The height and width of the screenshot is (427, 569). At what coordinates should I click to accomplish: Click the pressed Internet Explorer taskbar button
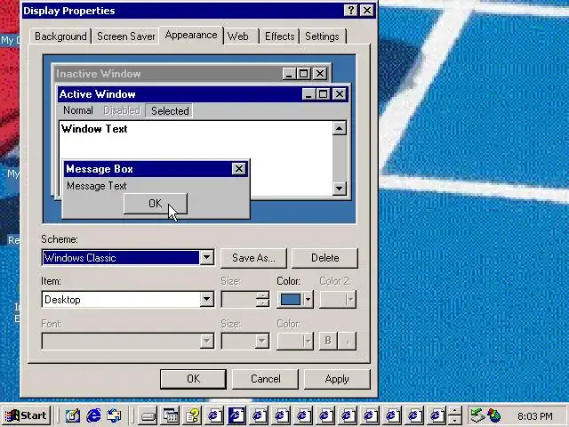tap(236, 415)
